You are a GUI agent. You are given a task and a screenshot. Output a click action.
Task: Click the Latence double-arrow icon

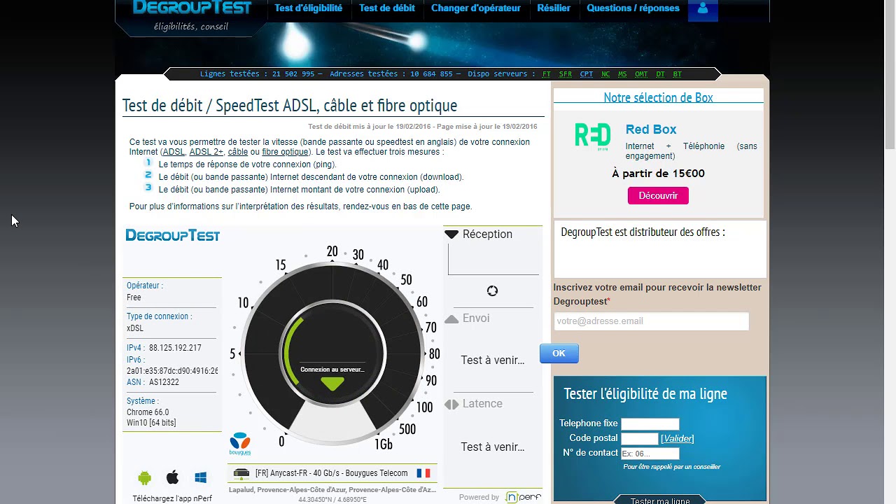[451, 404]
